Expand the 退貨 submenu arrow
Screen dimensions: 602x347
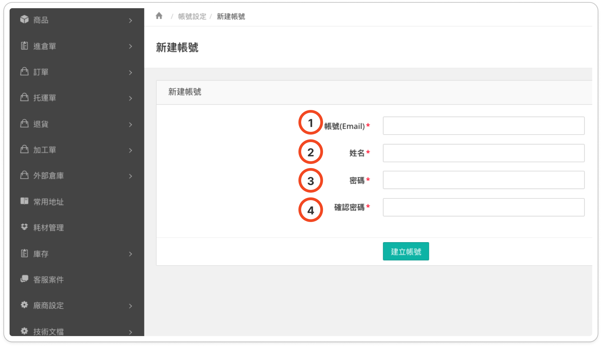coord(130,125)
